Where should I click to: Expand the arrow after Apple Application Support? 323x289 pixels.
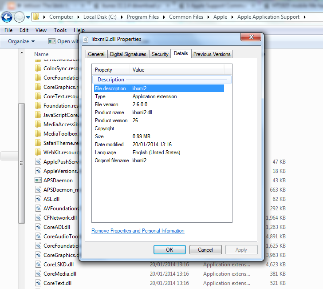coord(304,17)
